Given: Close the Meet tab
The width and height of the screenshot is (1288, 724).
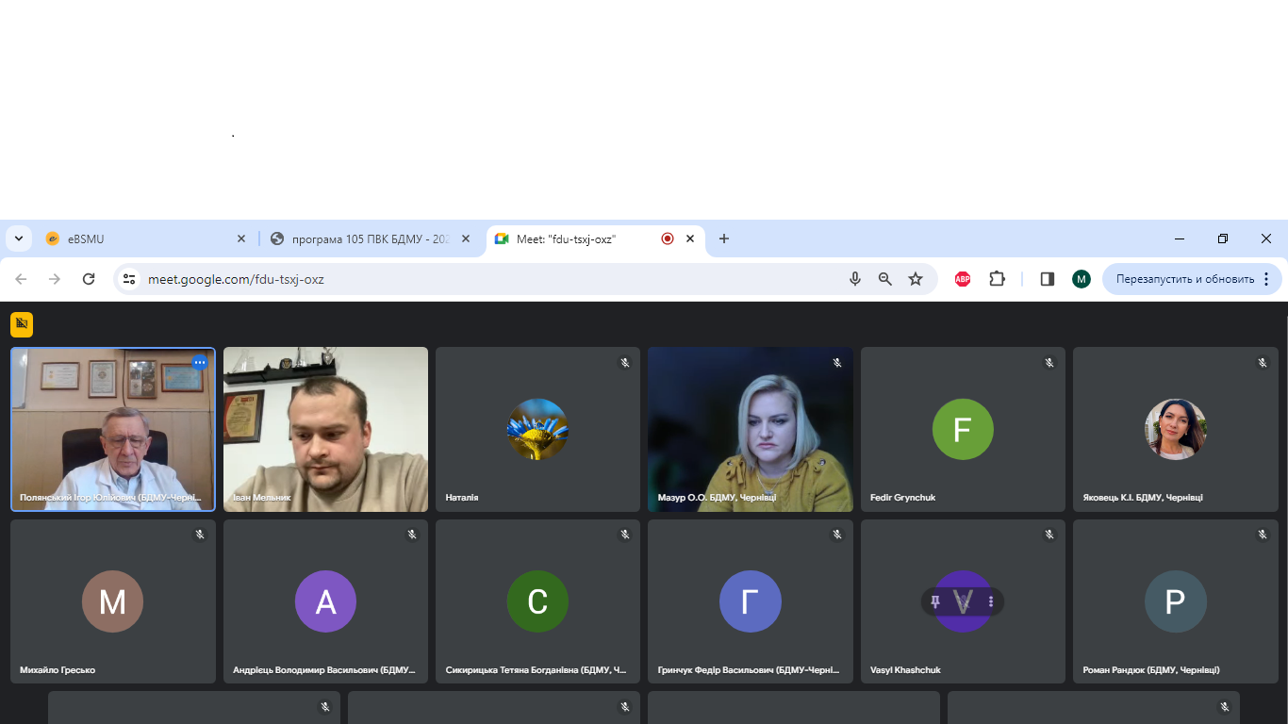Looking at the screenshot, I should click(690, 239).
